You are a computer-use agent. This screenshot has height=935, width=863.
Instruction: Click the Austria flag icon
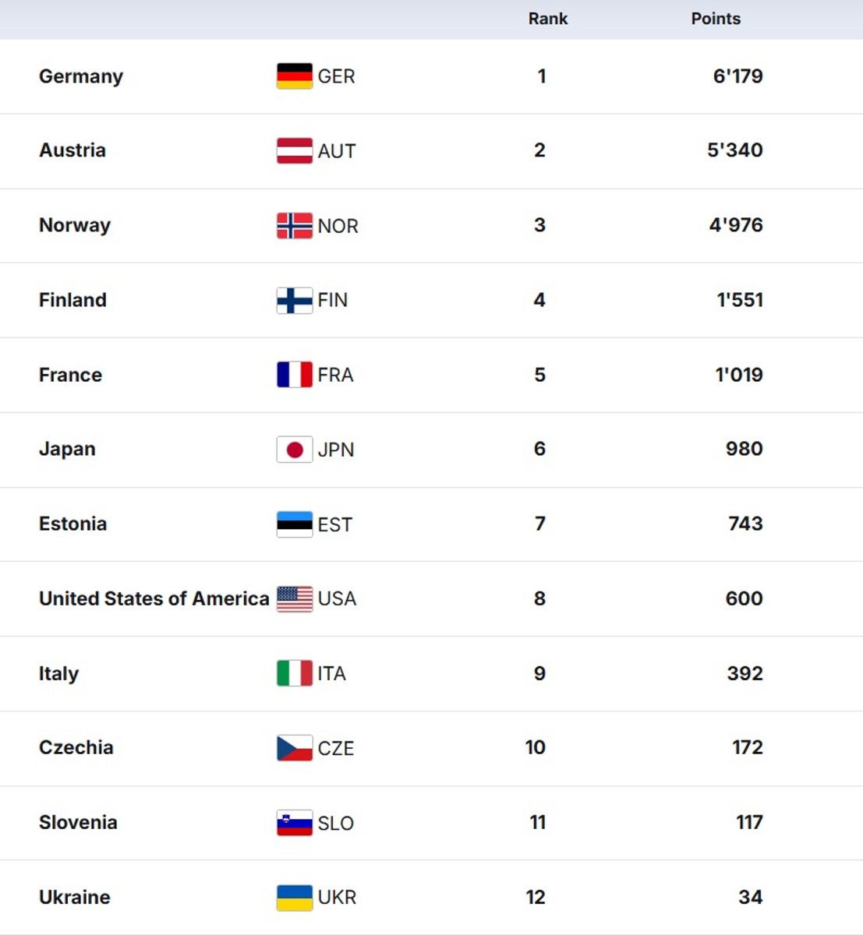click(295, 150)
